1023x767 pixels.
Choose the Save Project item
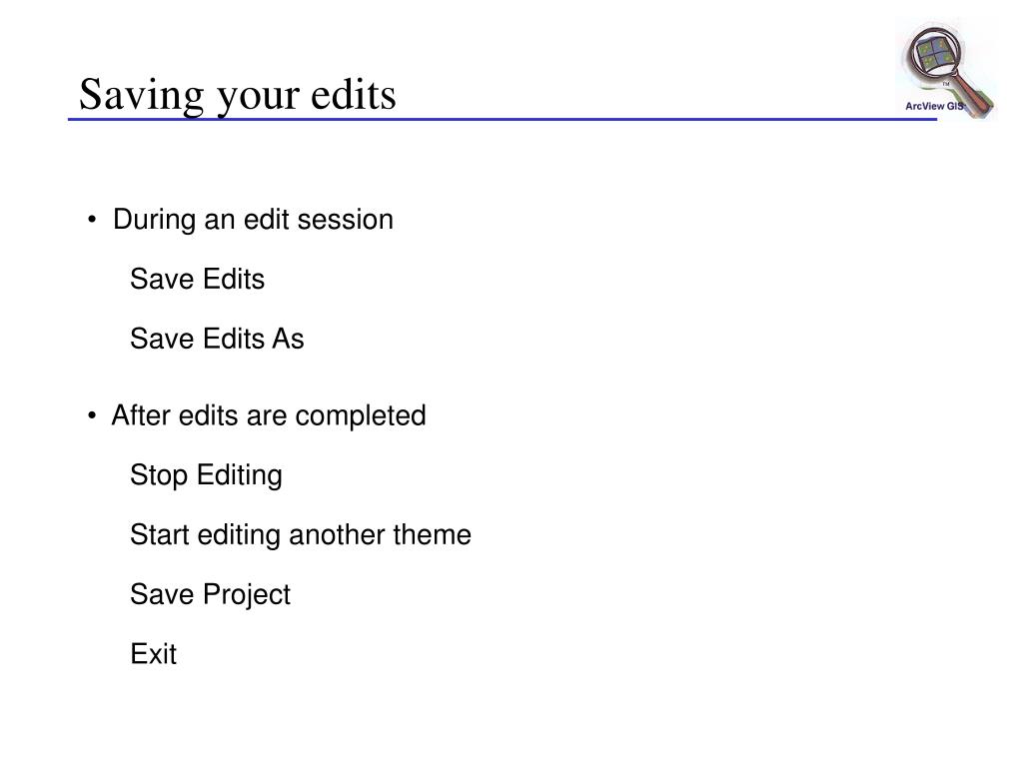tap(210, 595)
